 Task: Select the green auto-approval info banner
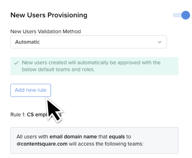[x=94, y=66]
